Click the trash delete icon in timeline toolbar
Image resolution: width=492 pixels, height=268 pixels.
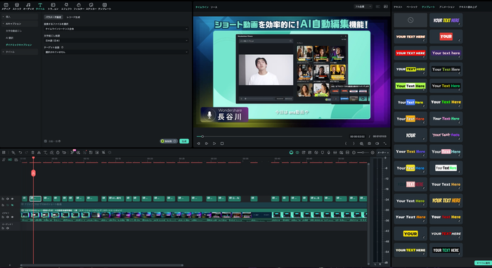[x=32, y=153]
